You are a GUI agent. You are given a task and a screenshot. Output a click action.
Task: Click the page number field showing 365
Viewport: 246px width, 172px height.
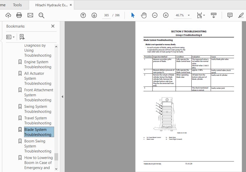pyautogui.click(x=106, y=15)
